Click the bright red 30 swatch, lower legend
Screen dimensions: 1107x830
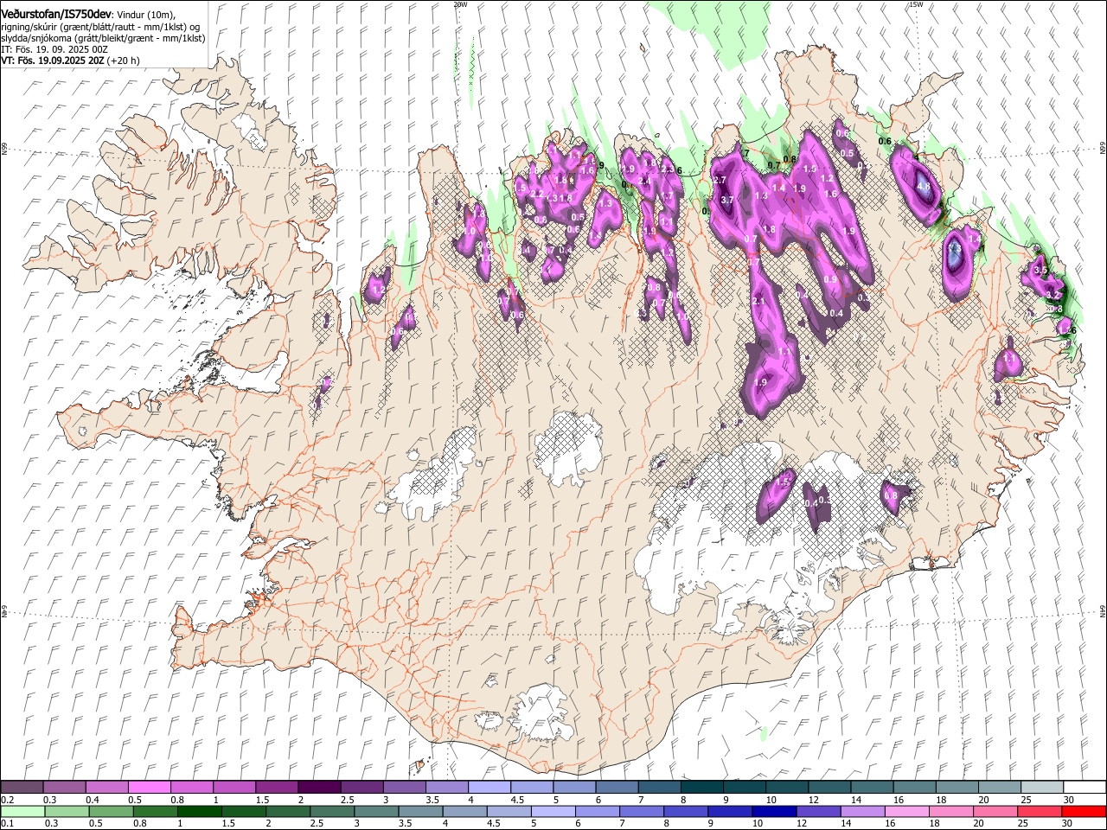tap(1085, 811)
